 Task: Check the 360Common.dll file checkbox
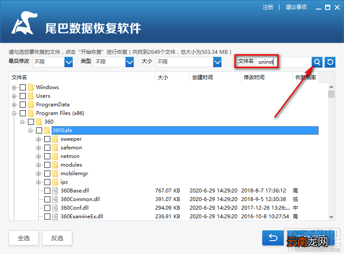47,199
